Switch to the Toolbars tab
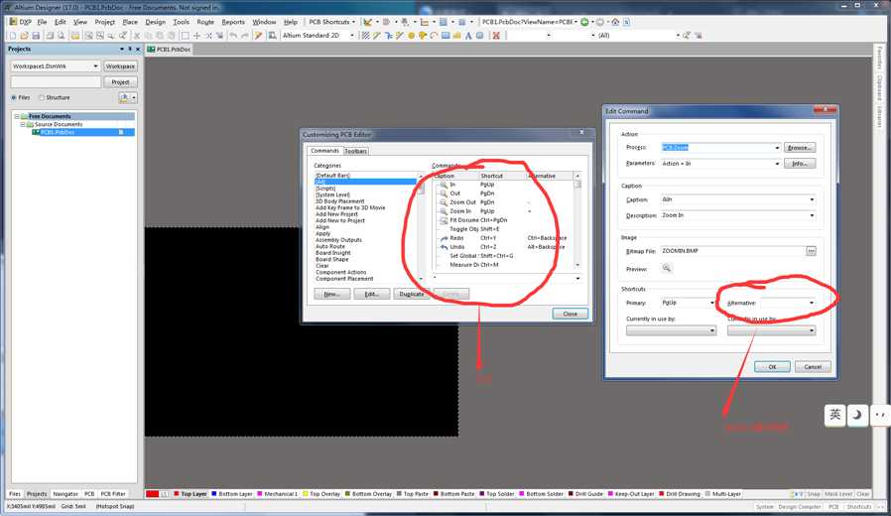The height and width of the screenshot is (516, 891). (x=355, y=151)
